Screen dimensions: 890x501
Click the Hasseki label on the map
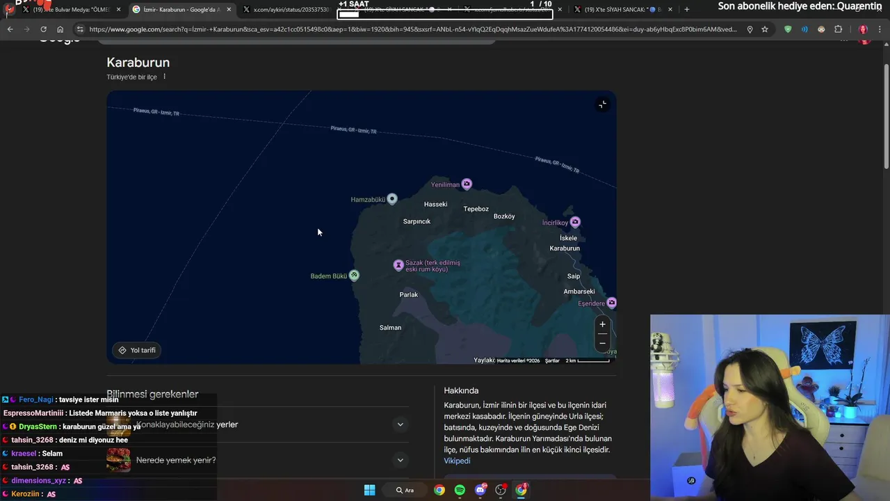click(x=436, y=205)
